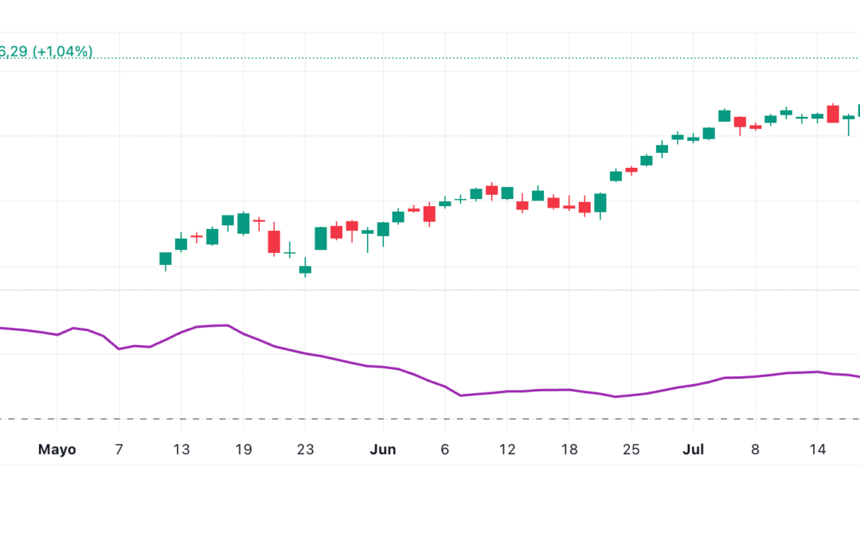
Task: Click the date label 23 on the axis
Action: tap(305, 449)
